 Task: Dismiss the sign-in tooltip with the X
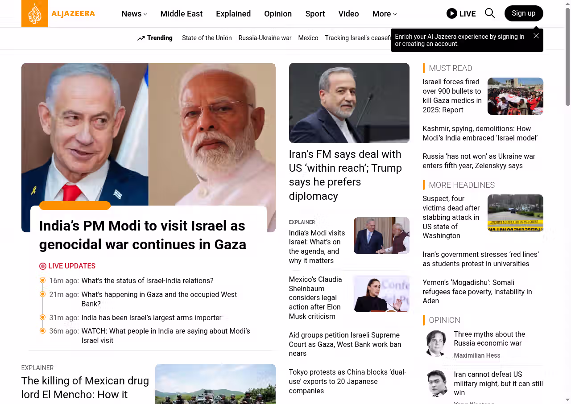tap(536, 36)
